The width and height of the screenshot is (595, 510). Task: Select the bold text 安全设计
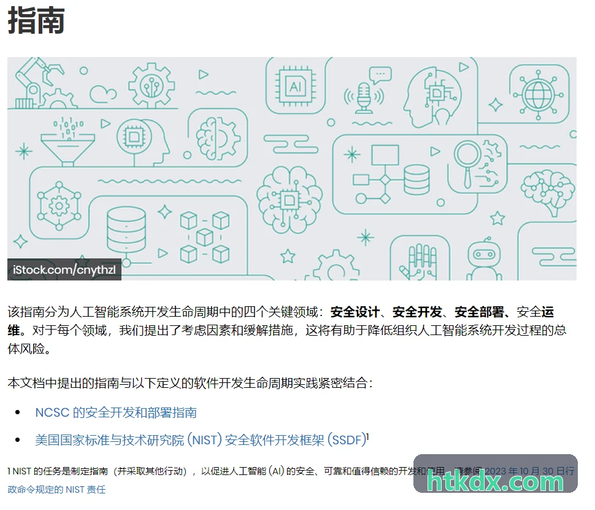point(355,312)
